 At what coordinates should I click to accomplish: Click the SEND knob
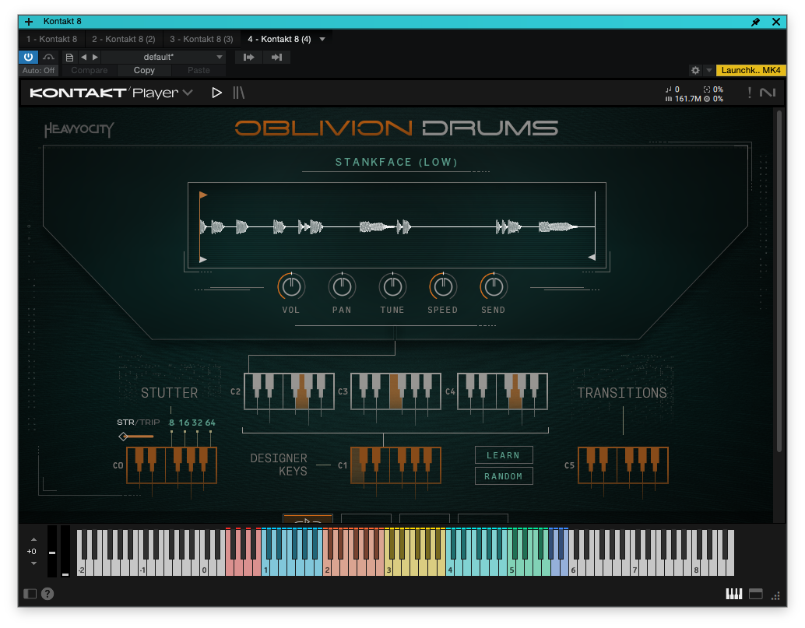pyautogui.click(x=494, y=287)
